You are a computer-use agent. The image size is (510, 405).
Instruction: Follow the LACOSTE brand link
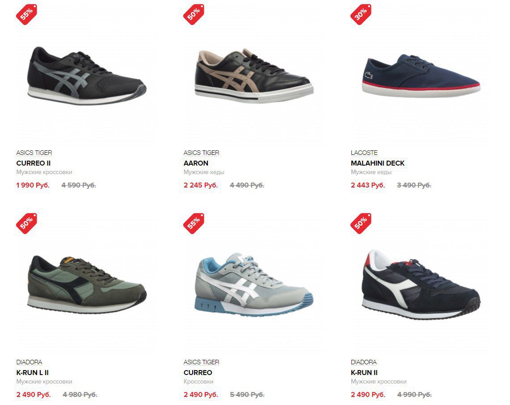(x=364, y=153)
